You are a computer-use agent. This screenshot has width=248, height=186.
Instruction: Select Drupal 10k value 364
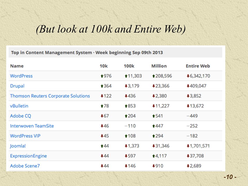pos(107,86)
